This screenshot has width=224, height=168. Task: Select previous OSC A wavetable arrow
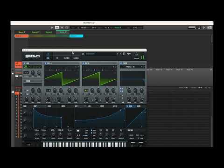click(76, 67)
